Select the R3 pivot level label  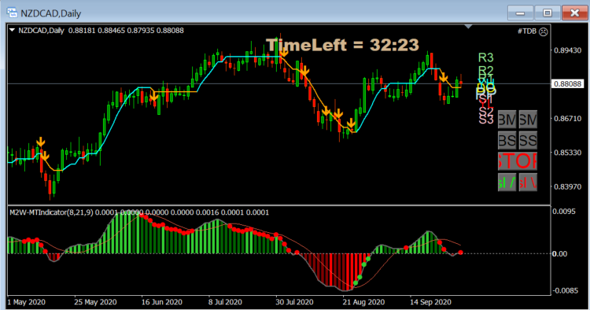(x=486, y=57)
